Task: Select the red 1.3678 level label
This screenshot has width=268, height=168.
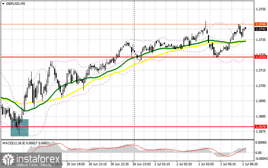Action: (261, 126)
